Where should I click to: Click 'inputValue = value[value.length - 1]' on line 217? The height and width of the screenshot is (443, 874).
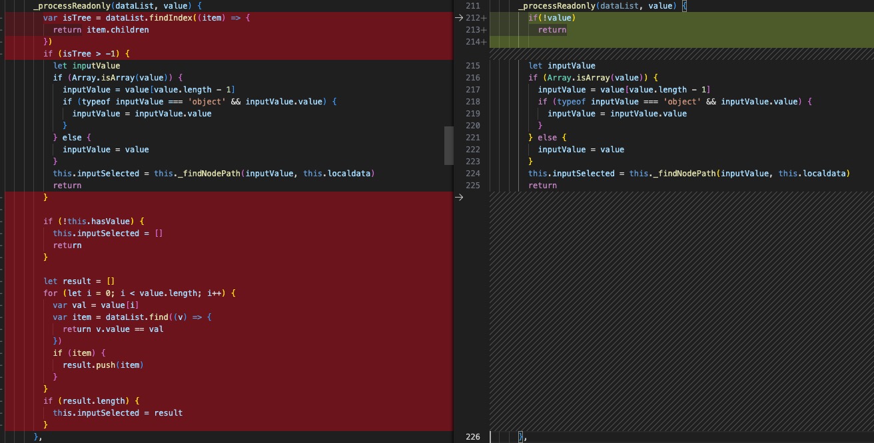[625, 90]
